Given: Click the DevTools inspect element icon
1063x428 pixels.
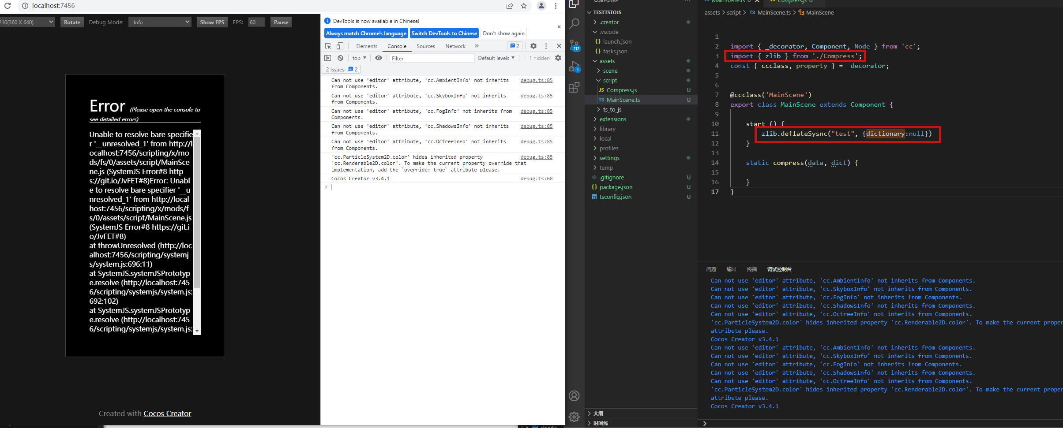Looking at the screenshot, I should click(x=328, y=46).
